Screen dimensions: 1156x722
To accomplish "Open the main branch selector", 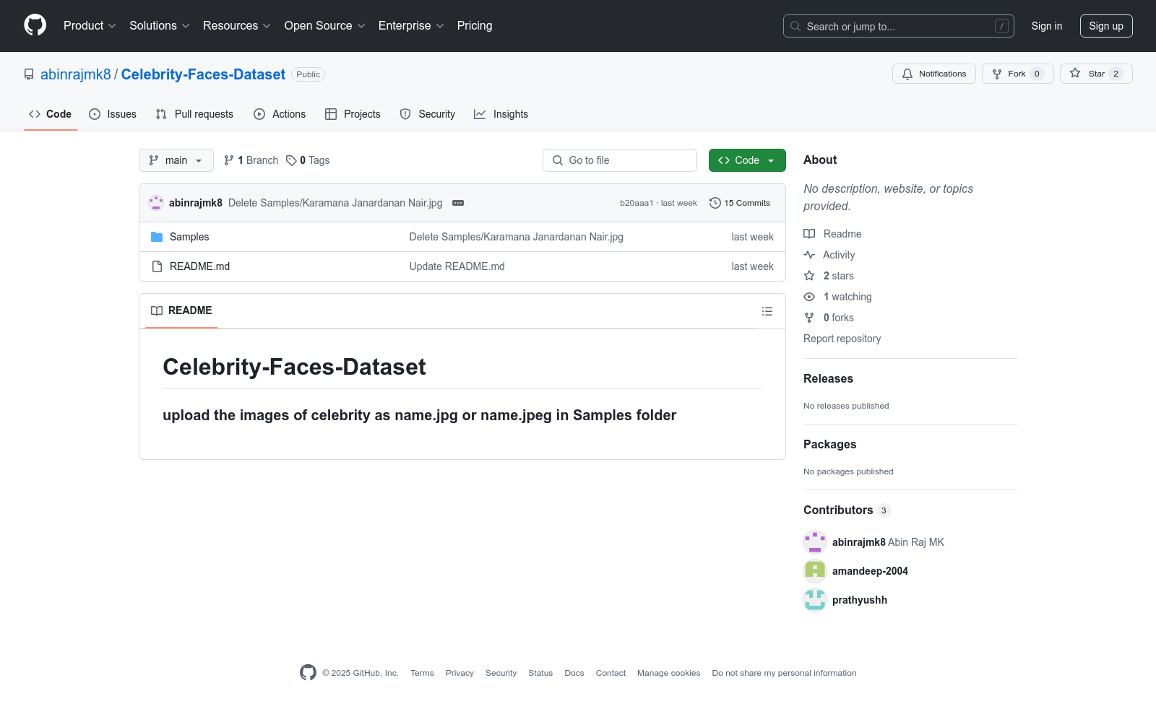I will coord(176,160).
